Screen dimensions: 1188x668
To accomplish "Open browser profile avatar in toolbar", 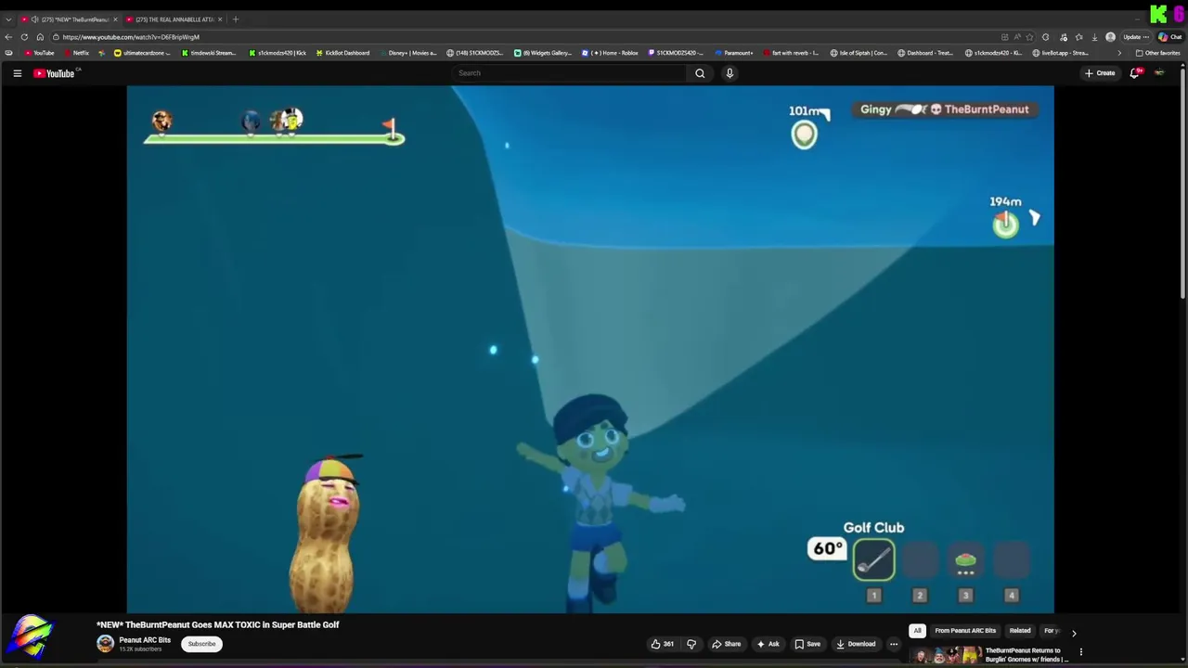I will tap(1110, 37).
